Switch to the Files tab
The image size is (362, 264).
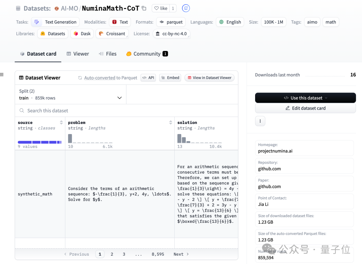[108, 54]
